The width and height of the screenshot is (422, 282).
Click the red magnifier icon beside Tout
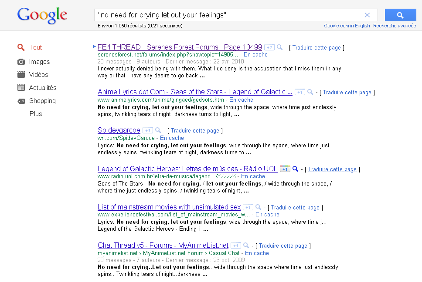[21, 47]
